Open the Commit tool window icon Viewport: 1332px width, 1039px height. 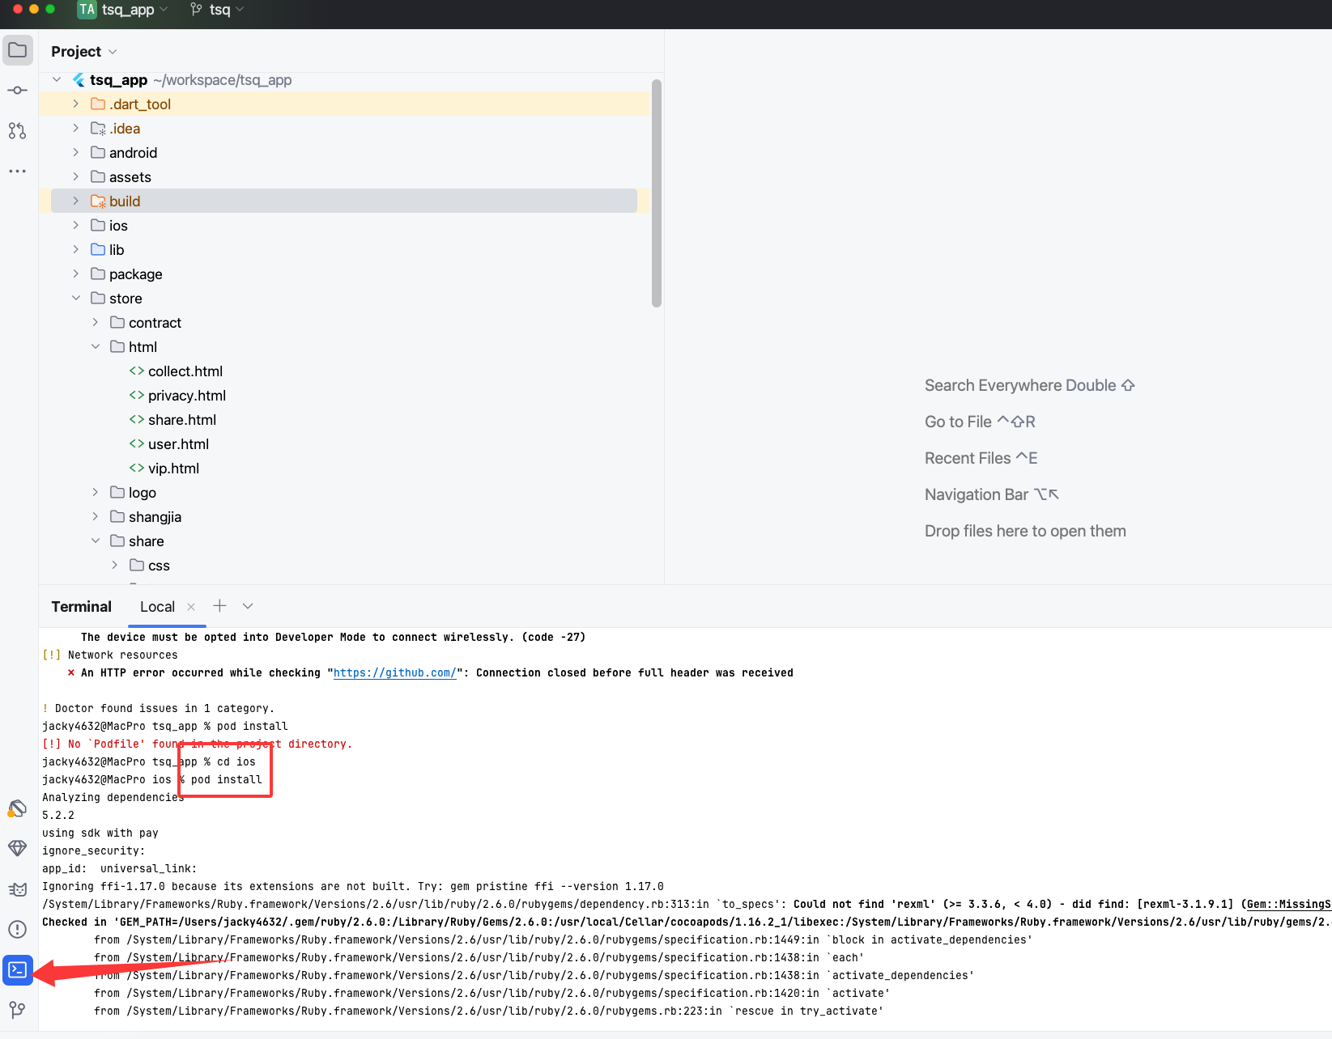coord(17,90)
